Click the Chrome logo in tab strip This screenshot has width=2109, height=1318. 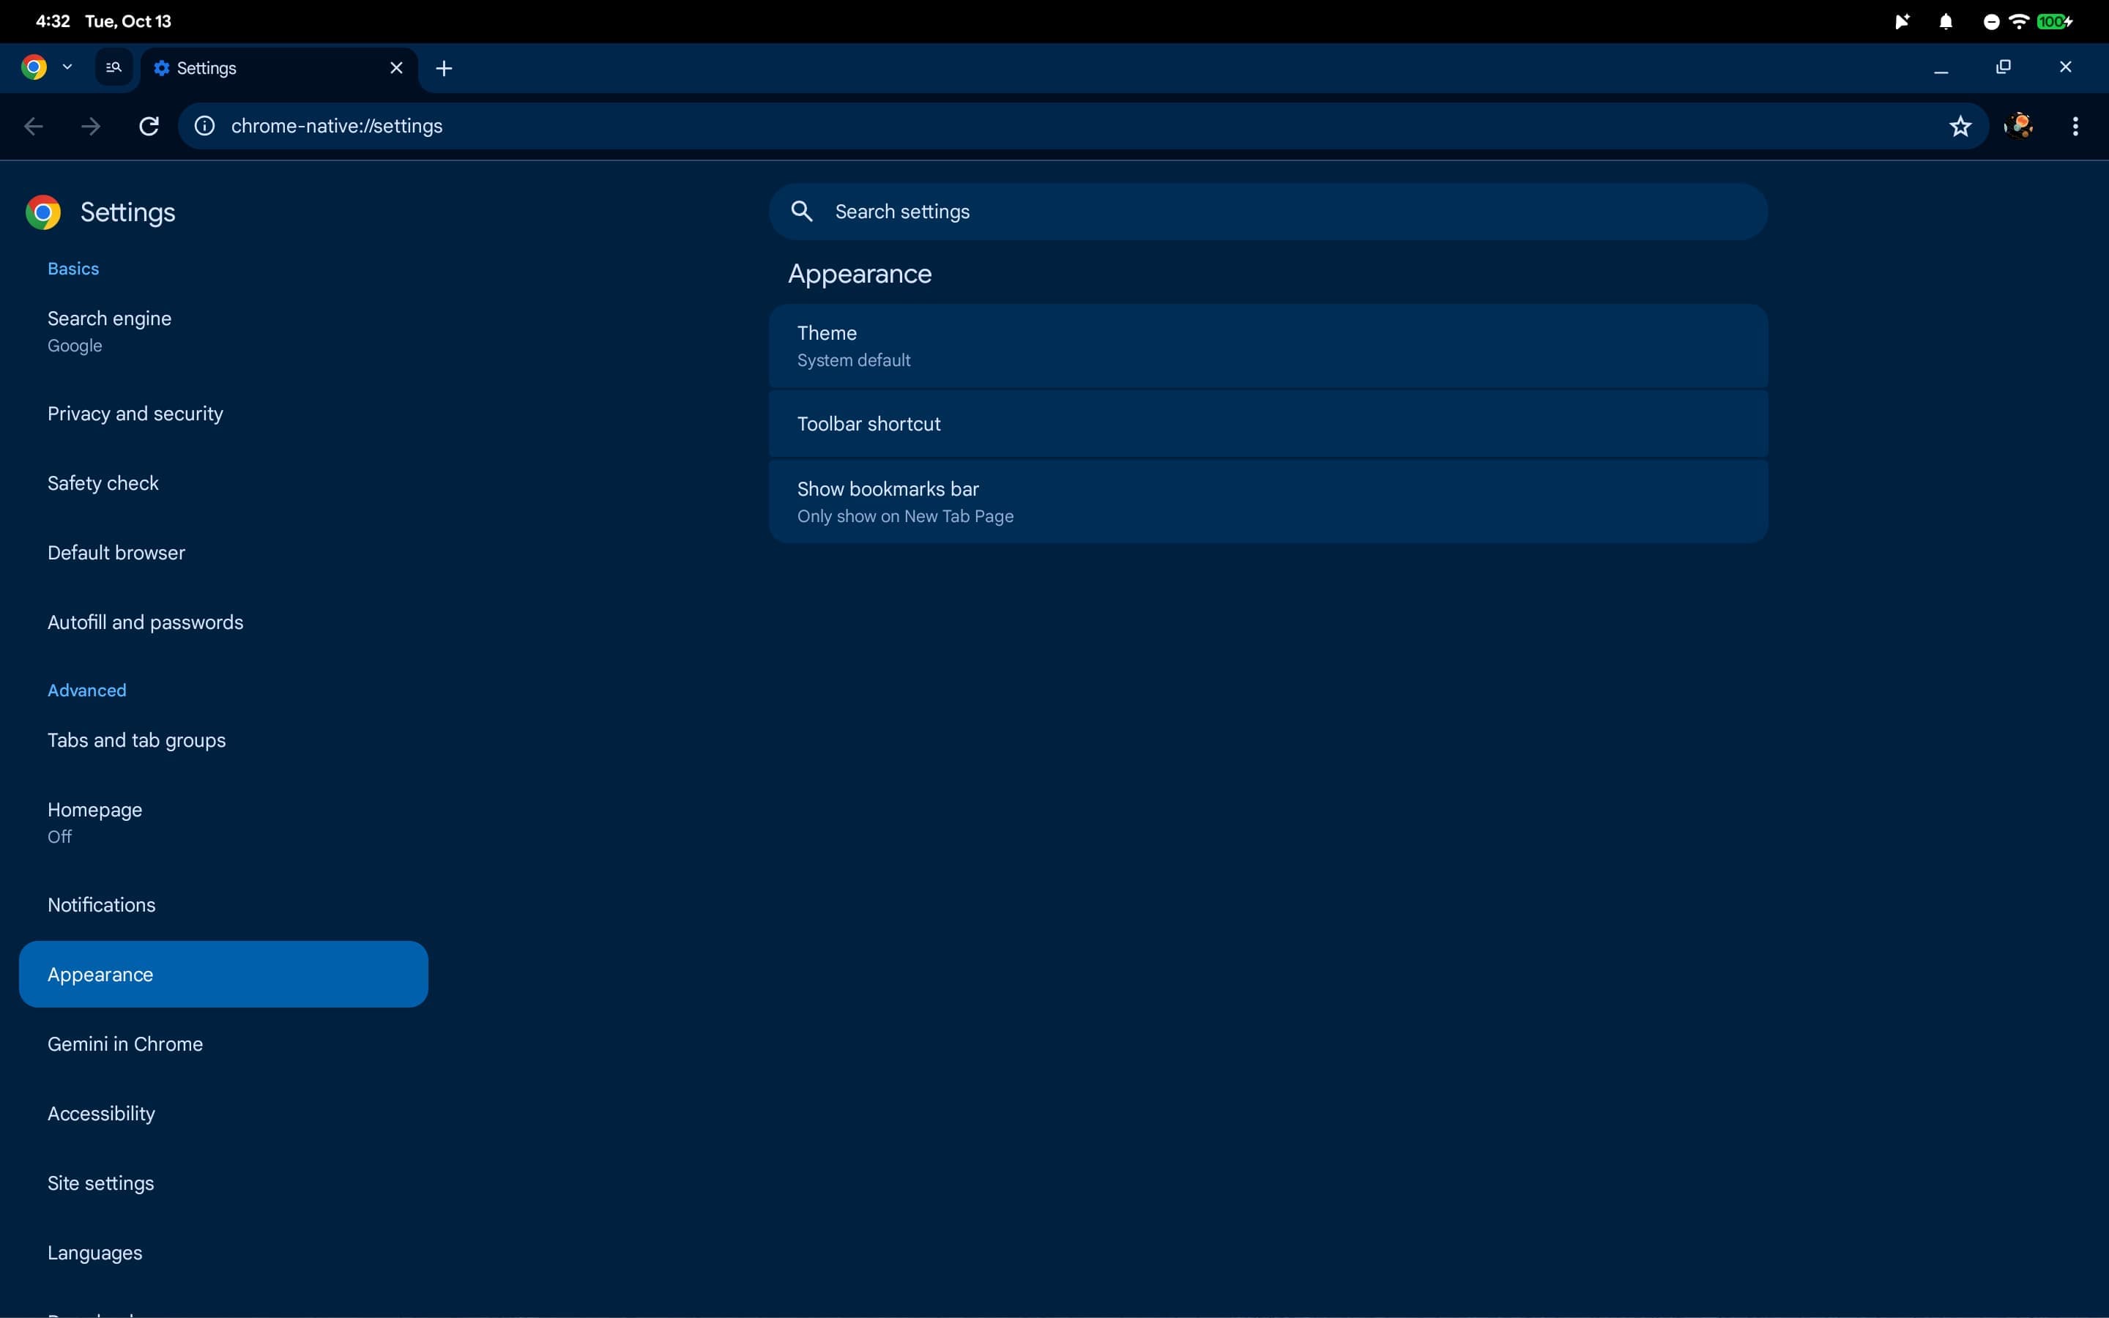click(x=34, y=67)
